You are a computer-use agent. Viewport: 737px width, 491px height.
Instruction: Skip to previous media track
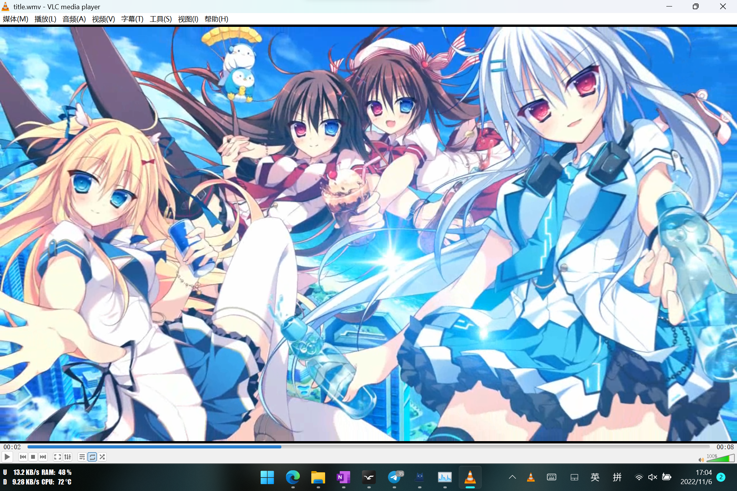click(x=23, y=457)
